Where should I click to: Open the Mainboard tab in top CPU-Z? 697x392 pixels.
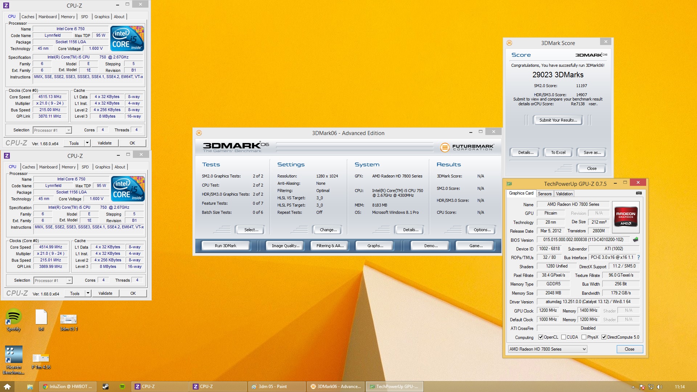point(48,17)
